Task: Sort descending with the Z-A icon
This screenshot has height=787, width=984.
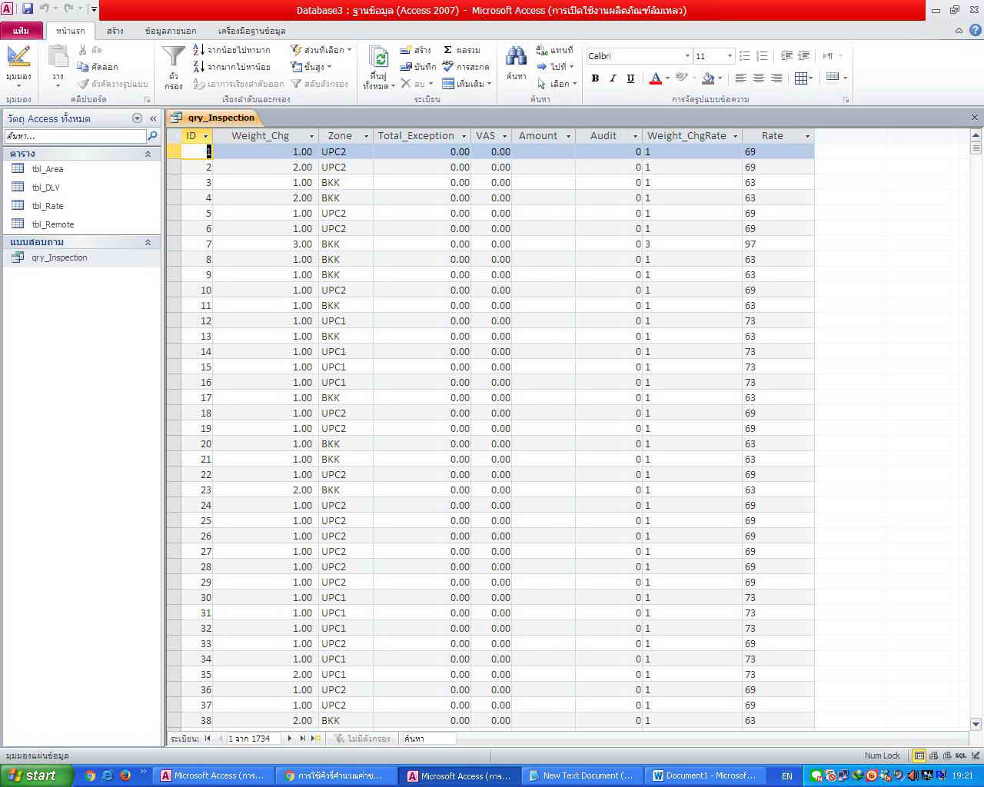Action: point(198,67)
